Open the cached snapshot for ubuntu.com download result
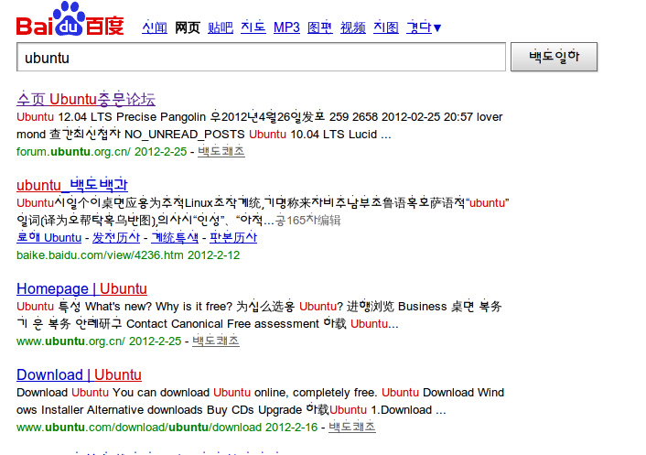646x455 pixels. coord(352,427)
